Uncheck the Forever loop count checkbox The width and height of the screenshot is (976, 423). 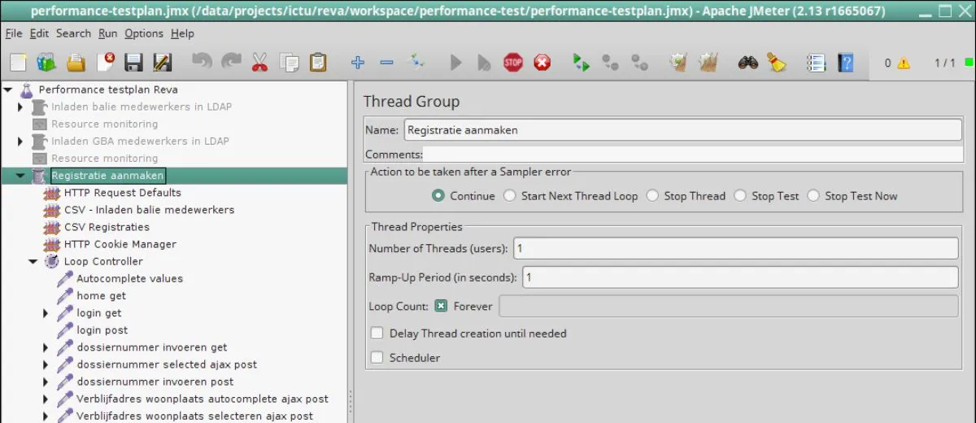441,306
